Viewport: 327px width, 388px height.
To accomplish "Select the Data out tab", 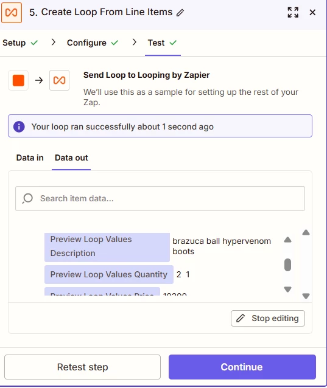I will coord(71,158).
